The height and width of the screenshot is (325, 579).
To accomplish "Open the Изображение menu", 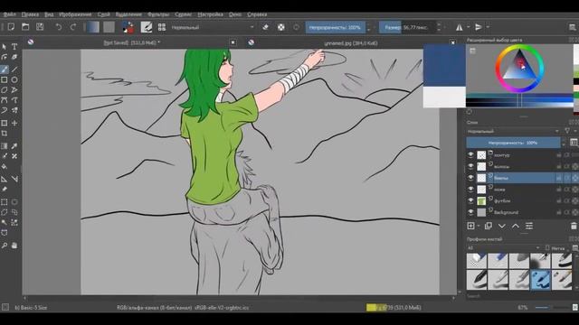I will 75,14.
